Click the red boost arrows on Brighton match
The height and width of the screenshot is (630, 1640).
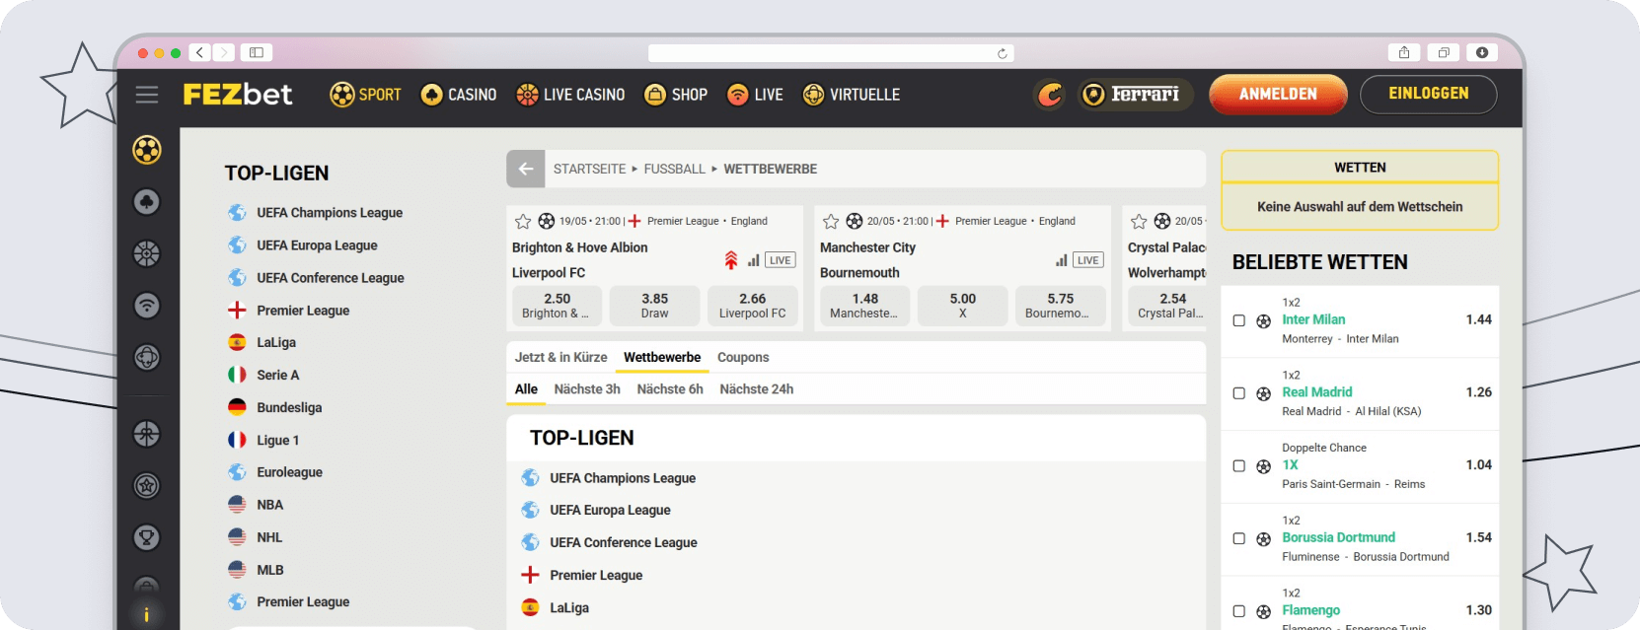pos(731,260)
